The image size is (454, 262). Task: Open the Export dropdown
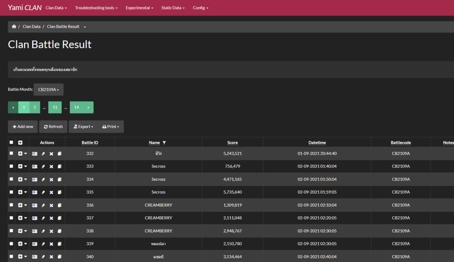pyautogui.click(x=83, y=127)
